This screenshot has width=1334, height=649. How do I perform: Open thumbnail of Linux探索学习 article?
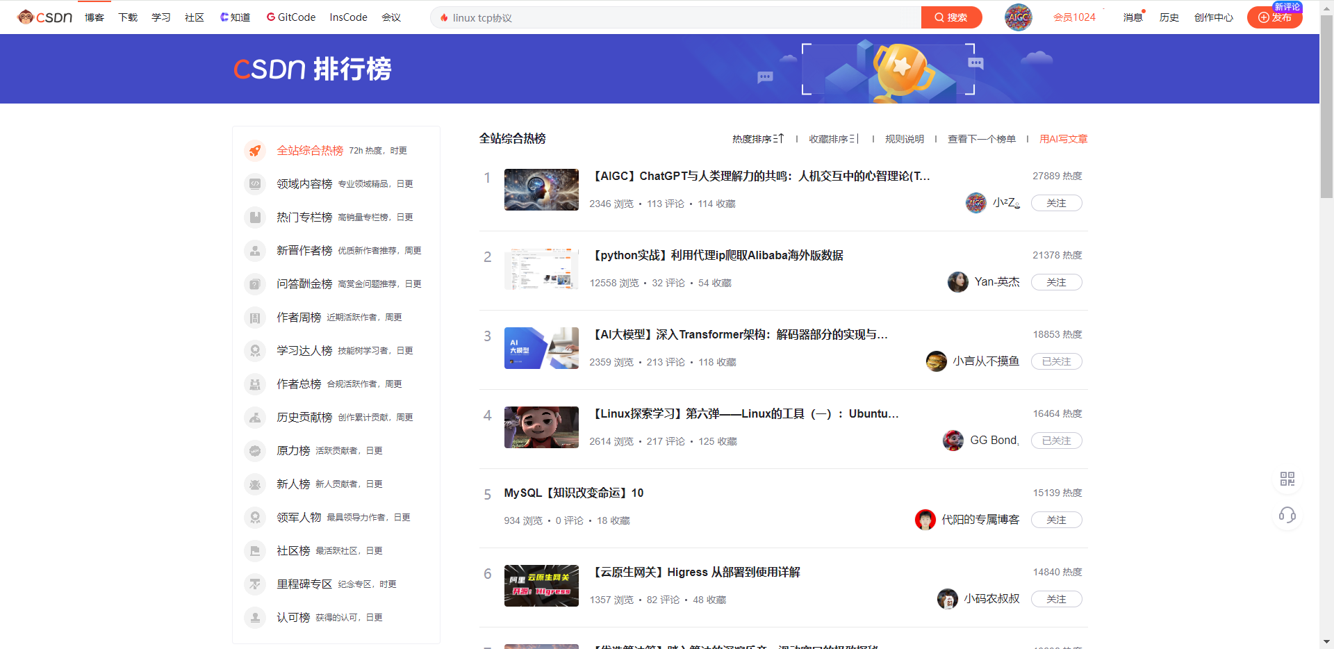541,427
